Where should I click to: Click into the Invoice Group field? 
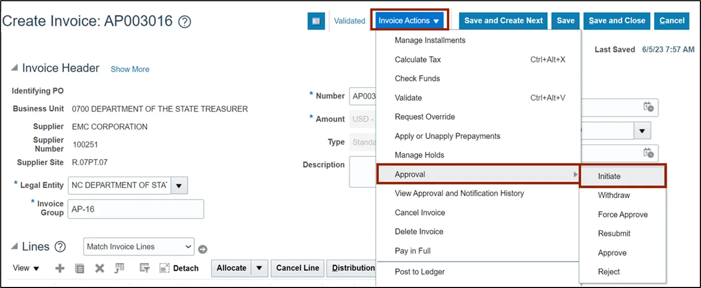(136, 209)
